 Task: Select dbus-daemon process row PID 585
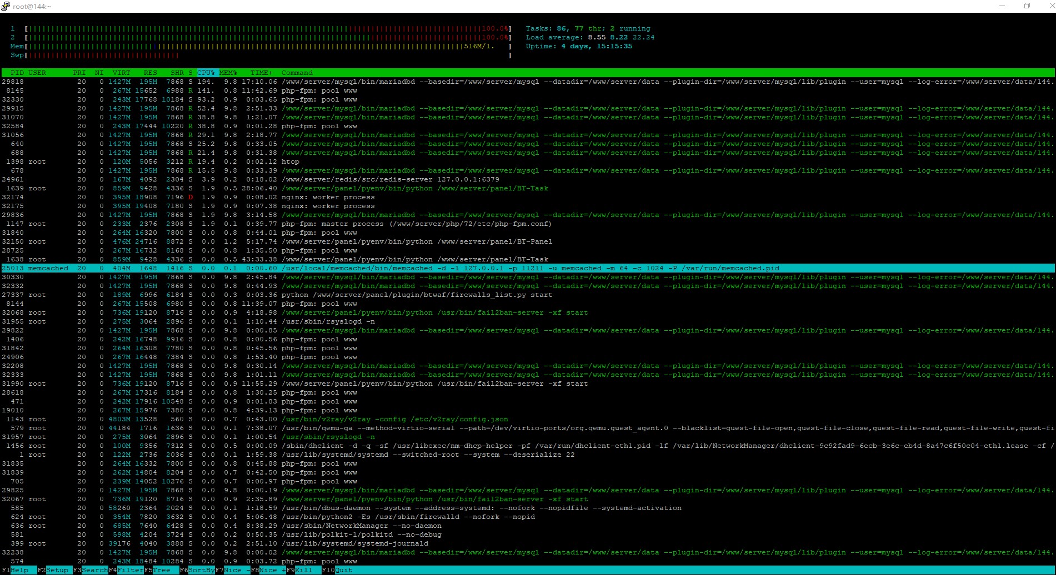528,508
